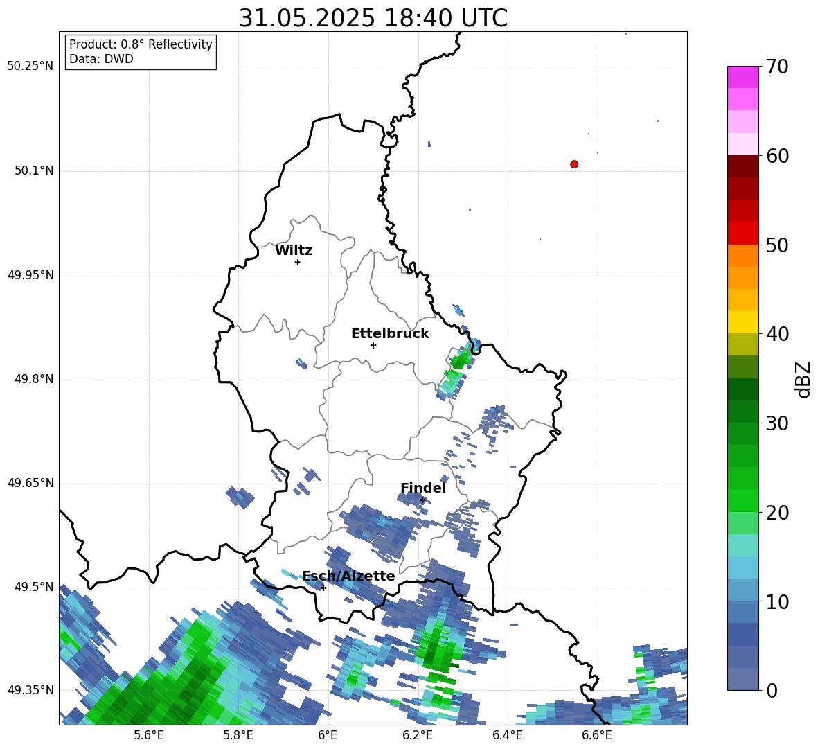Viewport: 820px width, 749px height.
Task: Click the 49.8°N latitude label
Action: (x=34, y=379)
